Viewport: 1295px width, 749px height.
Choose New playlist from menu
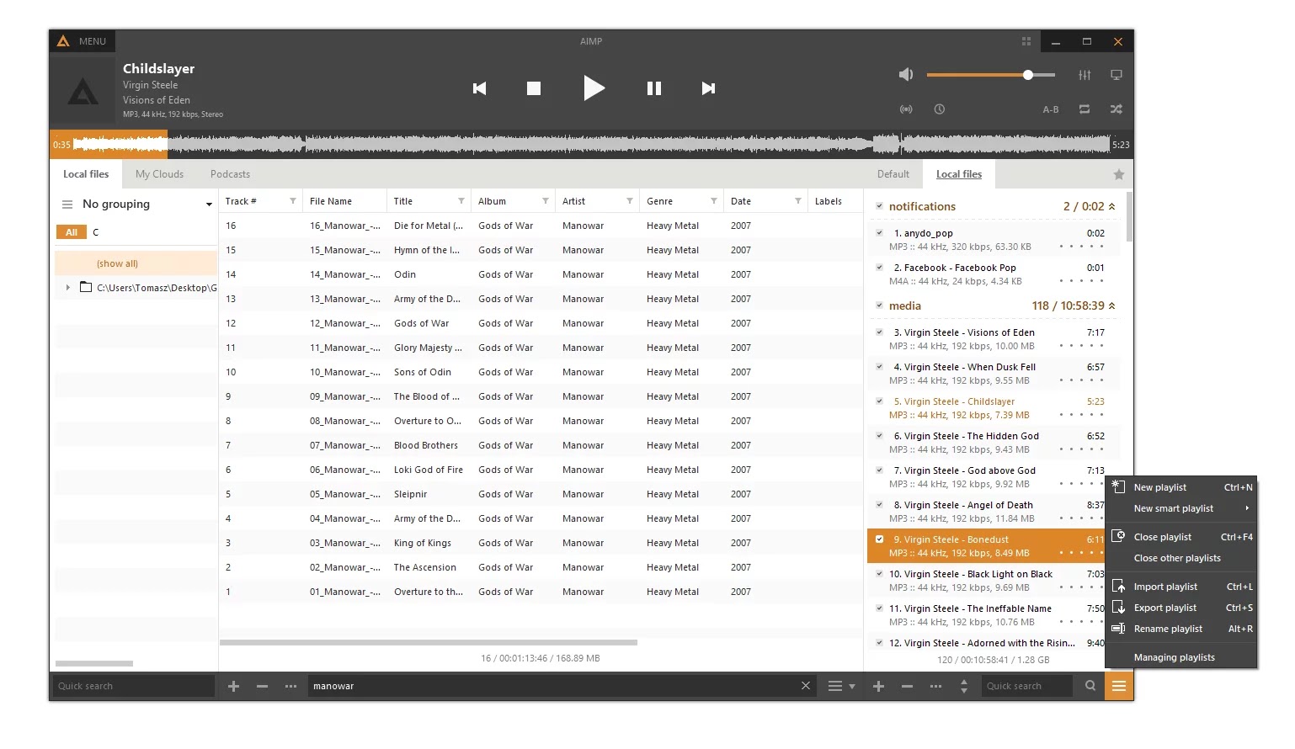click(1181, 487)
